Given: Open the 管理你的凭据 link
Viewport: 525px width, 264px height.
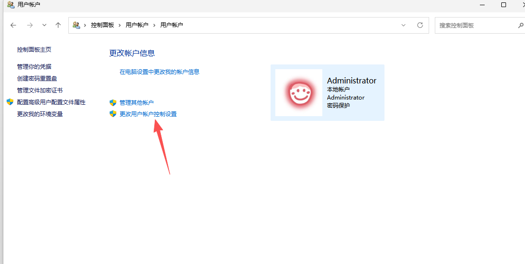Looking at the screenshot, I should click(34, 66).
